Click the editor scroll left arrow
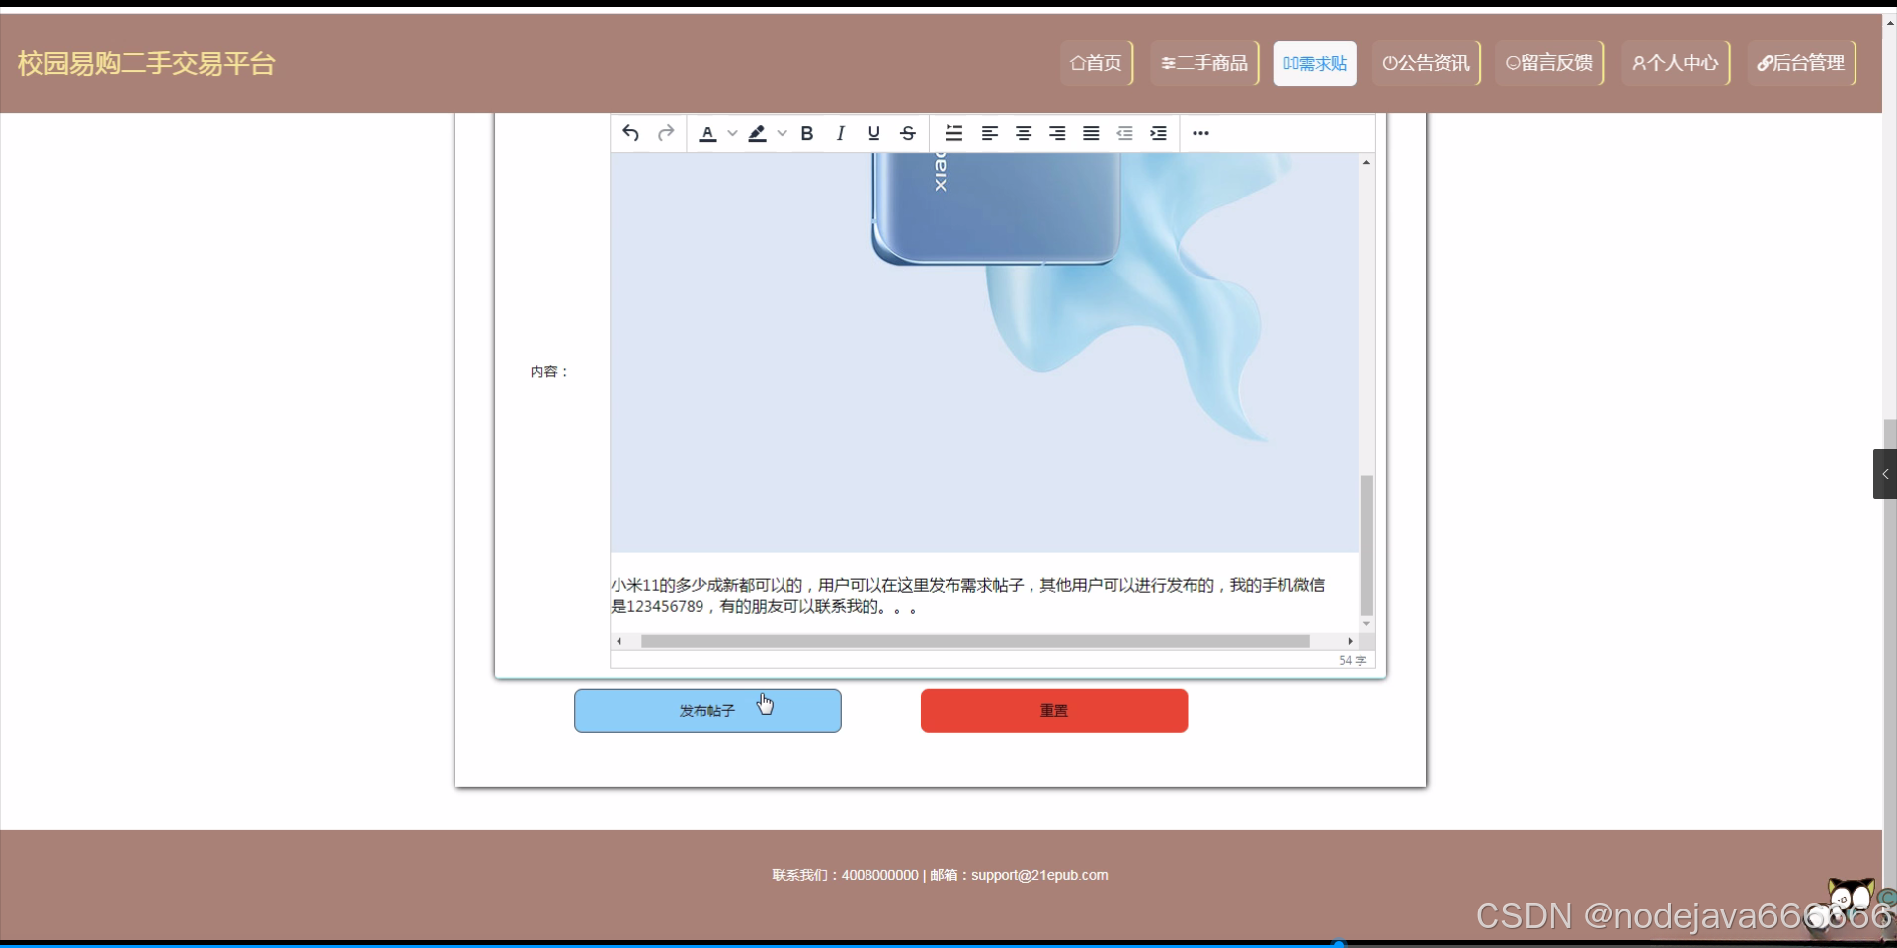The image size is (1897, 948). pyautogui.click(x=619, y=641)
